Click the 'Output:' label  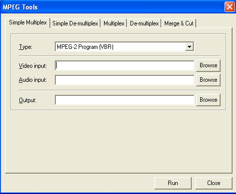point(27,100)
